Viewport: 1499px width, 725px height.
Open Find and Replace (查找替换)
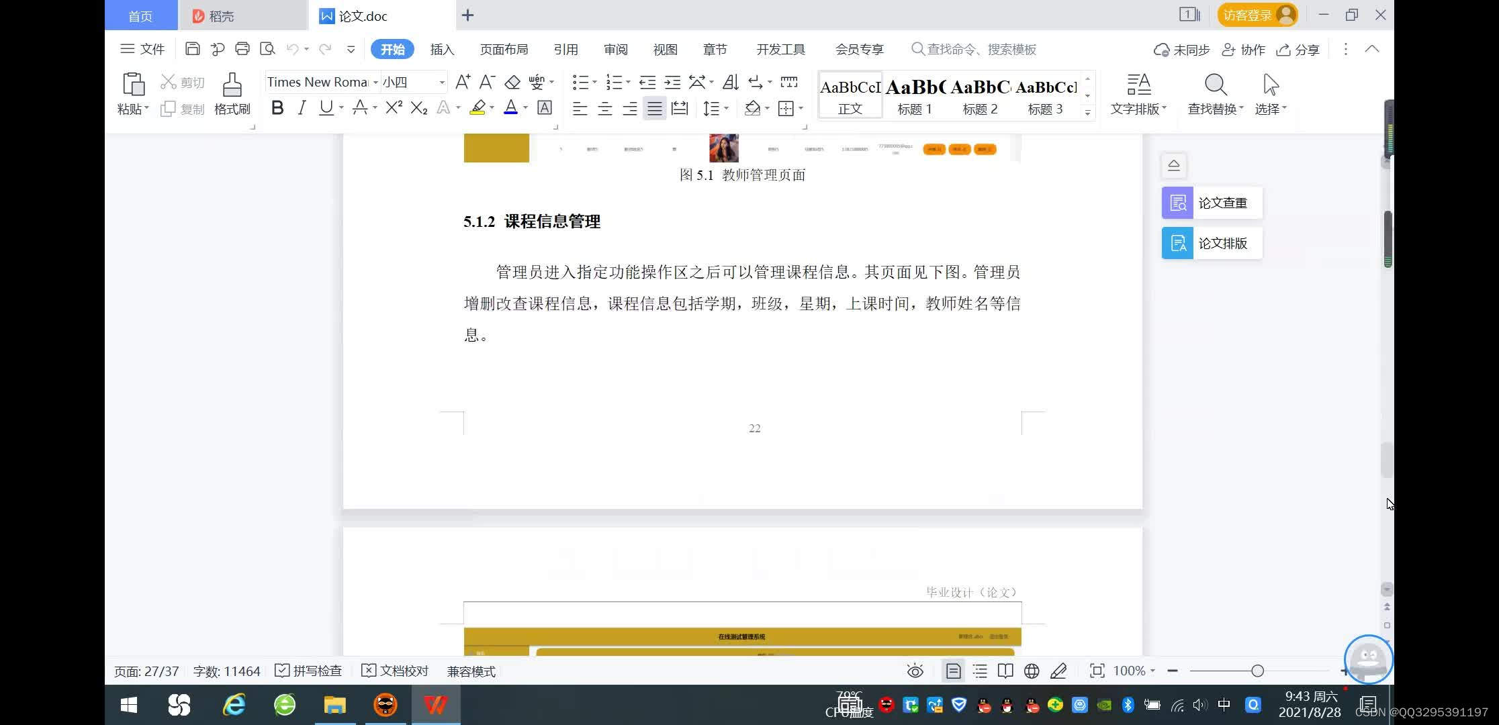tap(1215, 94)
